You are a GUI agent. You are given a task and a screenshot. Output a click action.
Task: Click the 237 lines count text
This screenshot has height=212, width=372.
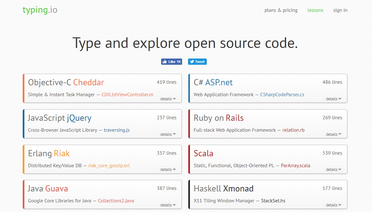pyautogui.click(x=166, y=117)
